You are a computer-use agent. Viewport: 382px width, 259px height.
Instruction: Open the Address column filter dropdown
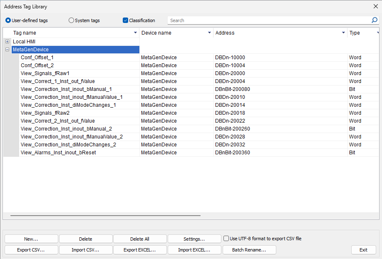pos(343,33)
